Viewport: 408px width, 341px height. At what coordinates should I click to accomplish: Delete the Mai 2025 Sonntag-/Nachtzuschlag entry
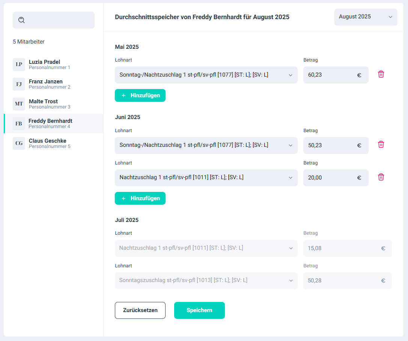coord(381,74)
